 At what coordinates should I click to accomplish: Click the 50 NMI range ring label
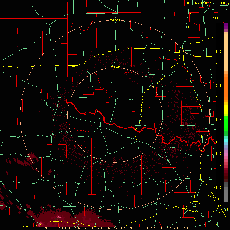pos(115,67)
